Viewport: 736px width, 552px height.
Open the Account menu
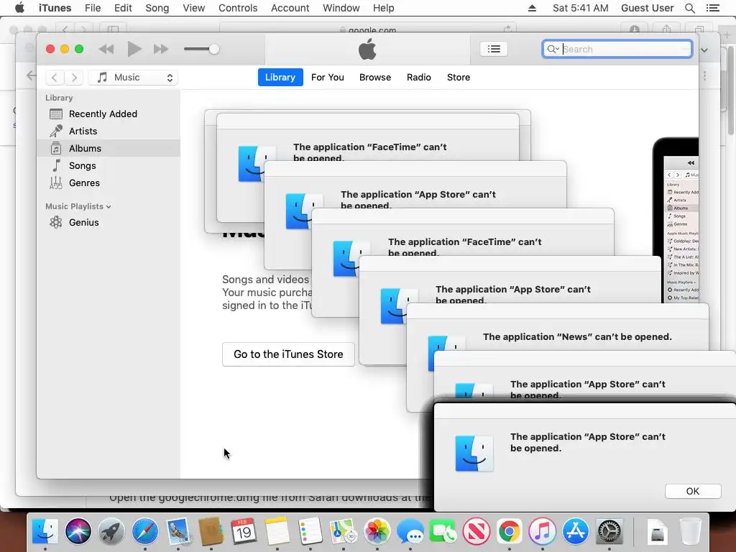(x=290, y=8)
